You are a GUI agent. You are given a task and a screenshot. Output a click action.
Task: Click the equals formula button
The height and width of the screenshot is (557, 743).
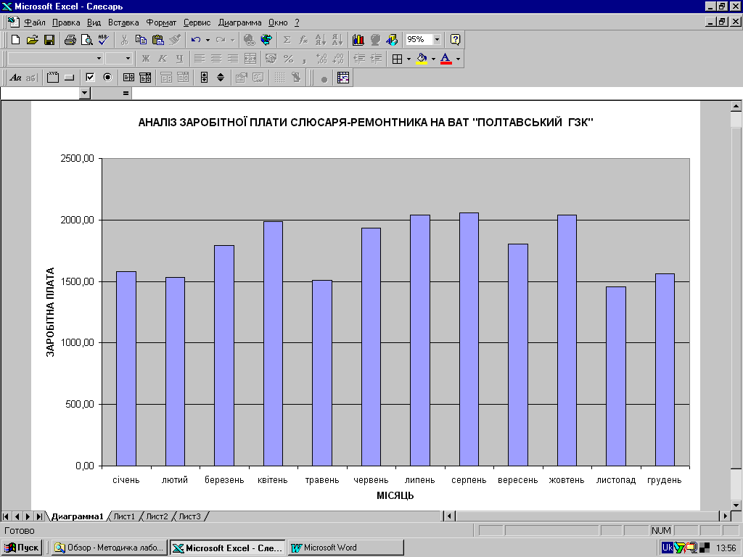coord(126,94)
